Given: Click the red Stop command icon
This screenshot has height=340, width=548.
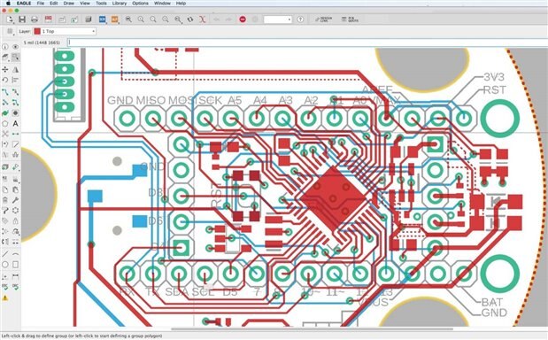Looking at the screenshot, I should [243, 19].
